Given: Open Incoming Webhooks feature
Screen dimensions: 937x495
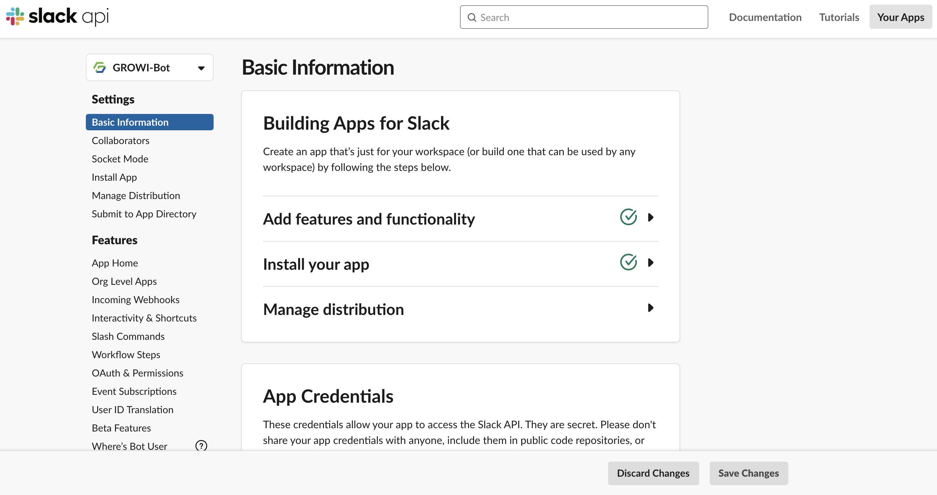Looking at the screenshot, I should 135,300.
